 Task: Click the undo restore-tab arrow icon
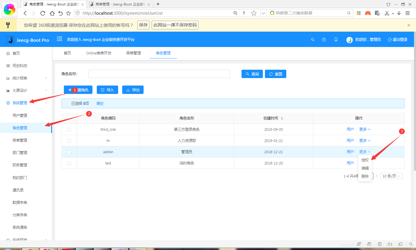click(60, 13)
